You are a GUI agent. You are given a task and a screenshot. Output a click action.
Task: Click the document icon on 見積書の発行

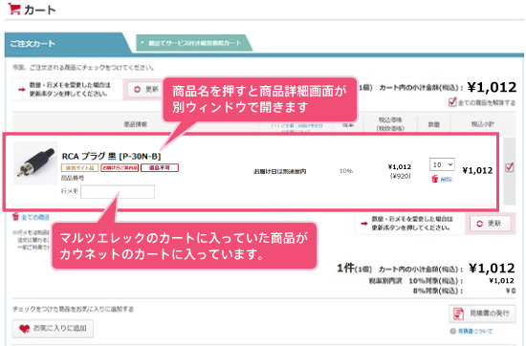pos(458,314)
